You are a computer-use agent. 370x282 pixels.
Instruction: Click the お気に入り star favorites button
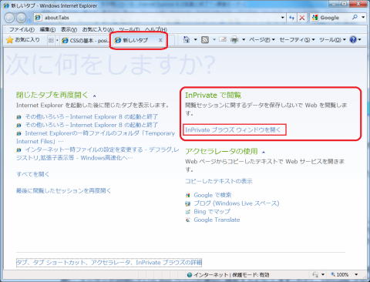pos(23,40)
